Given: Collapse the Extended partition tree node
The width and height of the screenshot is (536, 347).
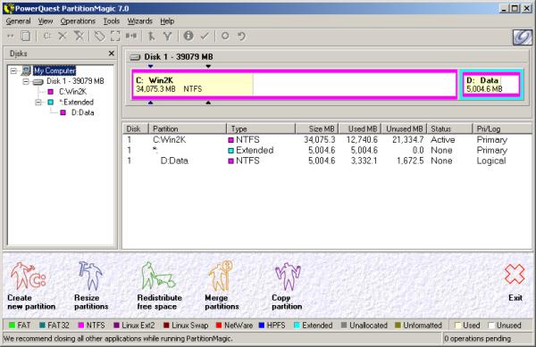Looking at the screenshot, I should (38, 103).
